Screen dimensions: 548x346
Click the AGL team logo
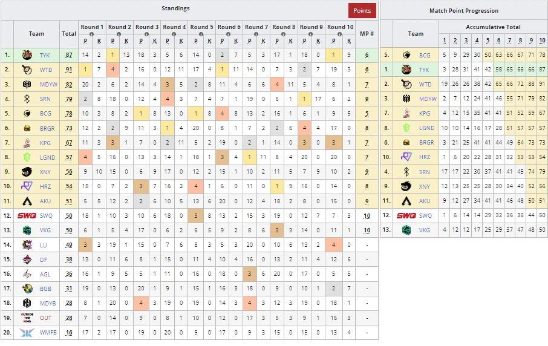point(27,273)
